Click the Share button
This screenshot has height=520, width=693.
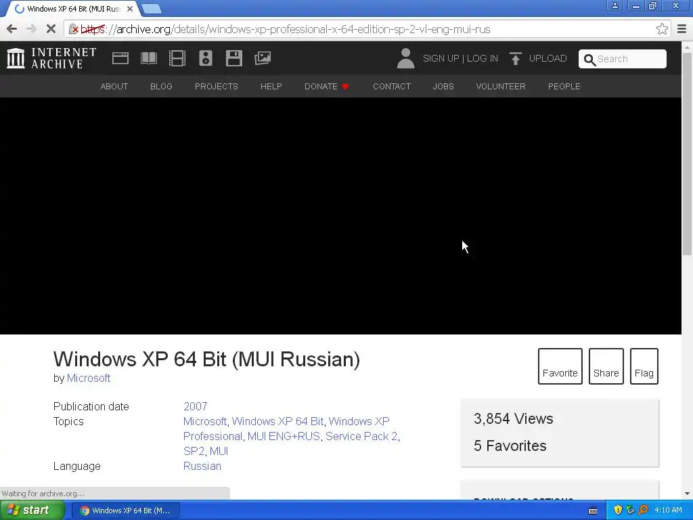click(606, 366)
